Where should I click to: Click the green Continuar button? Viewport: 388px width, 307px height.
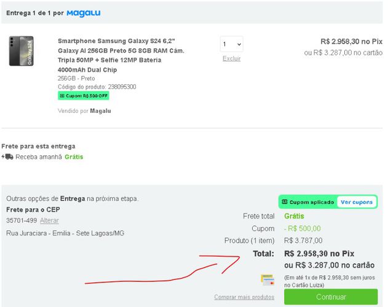(331, 297)
